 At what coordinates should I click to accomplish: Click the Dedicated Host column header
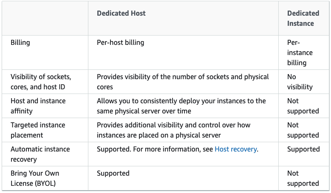[121, 13]
